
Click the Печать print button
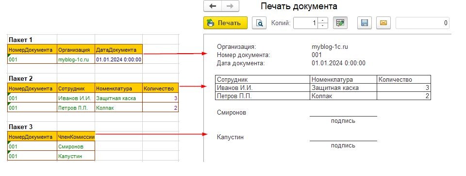click(x=225, y=23)
